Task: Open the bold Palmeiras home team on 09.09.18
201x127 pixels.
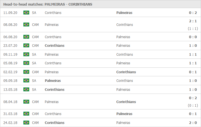Action: click(x=53, y=81)
